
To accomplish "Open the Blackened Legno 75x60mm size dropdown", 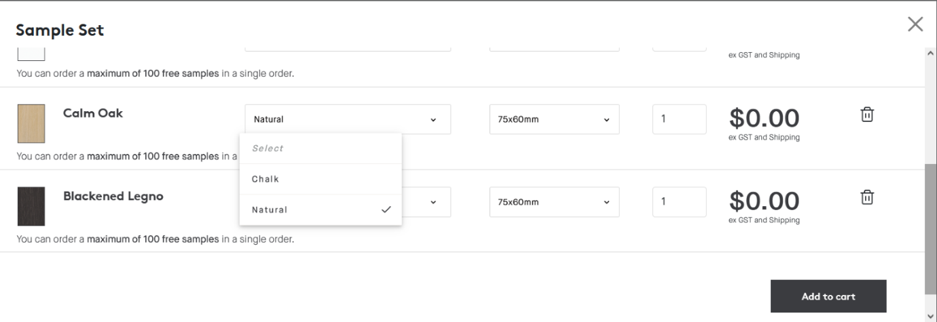I will (554, 202).
